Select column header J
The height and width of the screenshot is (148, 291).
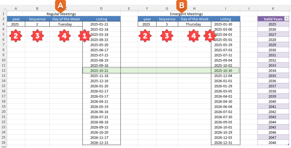[x=248, y=9]
